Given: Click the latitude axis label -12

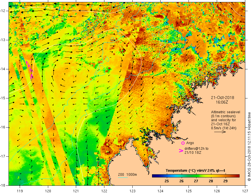Looking at the screenshot, I should [3, 11].
